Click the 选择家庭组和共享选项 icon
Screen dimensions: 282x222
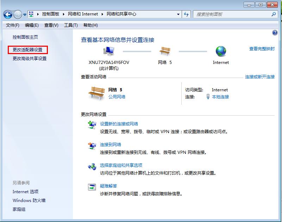click(x=92, y=166)
